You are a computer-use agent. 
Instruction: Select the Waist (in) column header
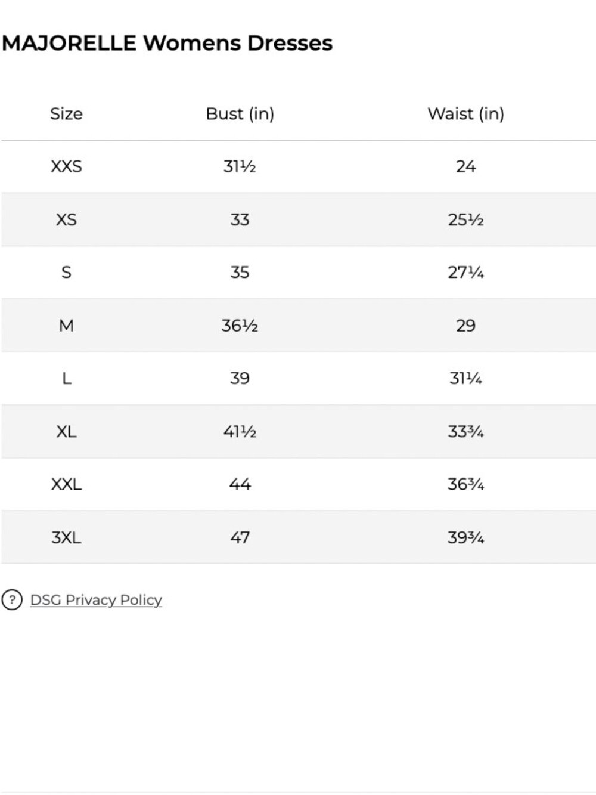click(465, 113)
